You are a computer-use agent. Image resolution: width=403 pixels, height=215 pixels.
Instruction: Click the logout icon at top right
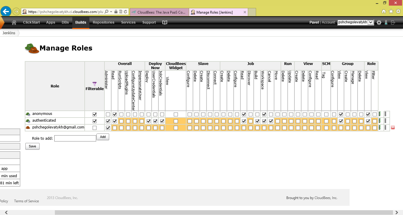393,22
